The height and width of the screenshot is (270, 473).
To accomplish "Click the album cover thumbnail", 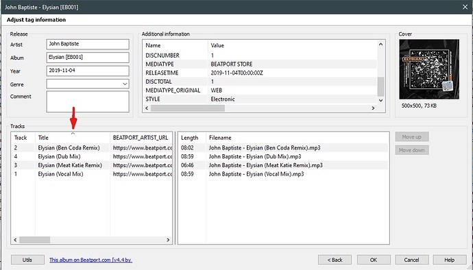I will (x=429, y=69).
